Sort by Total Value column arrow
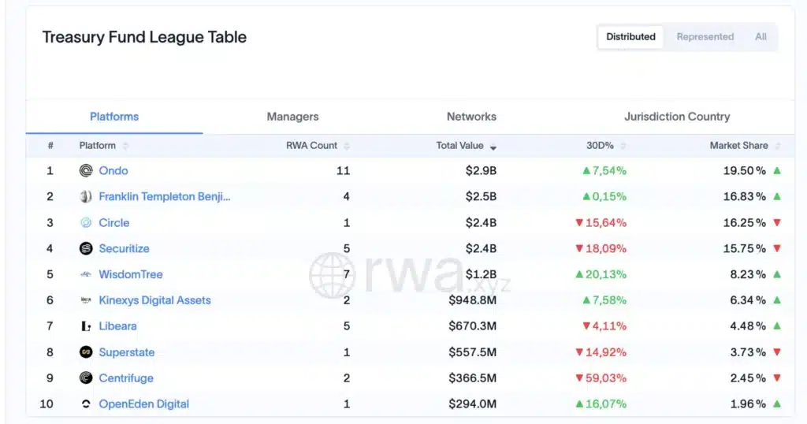807x424 pixels. coord(493,147)
